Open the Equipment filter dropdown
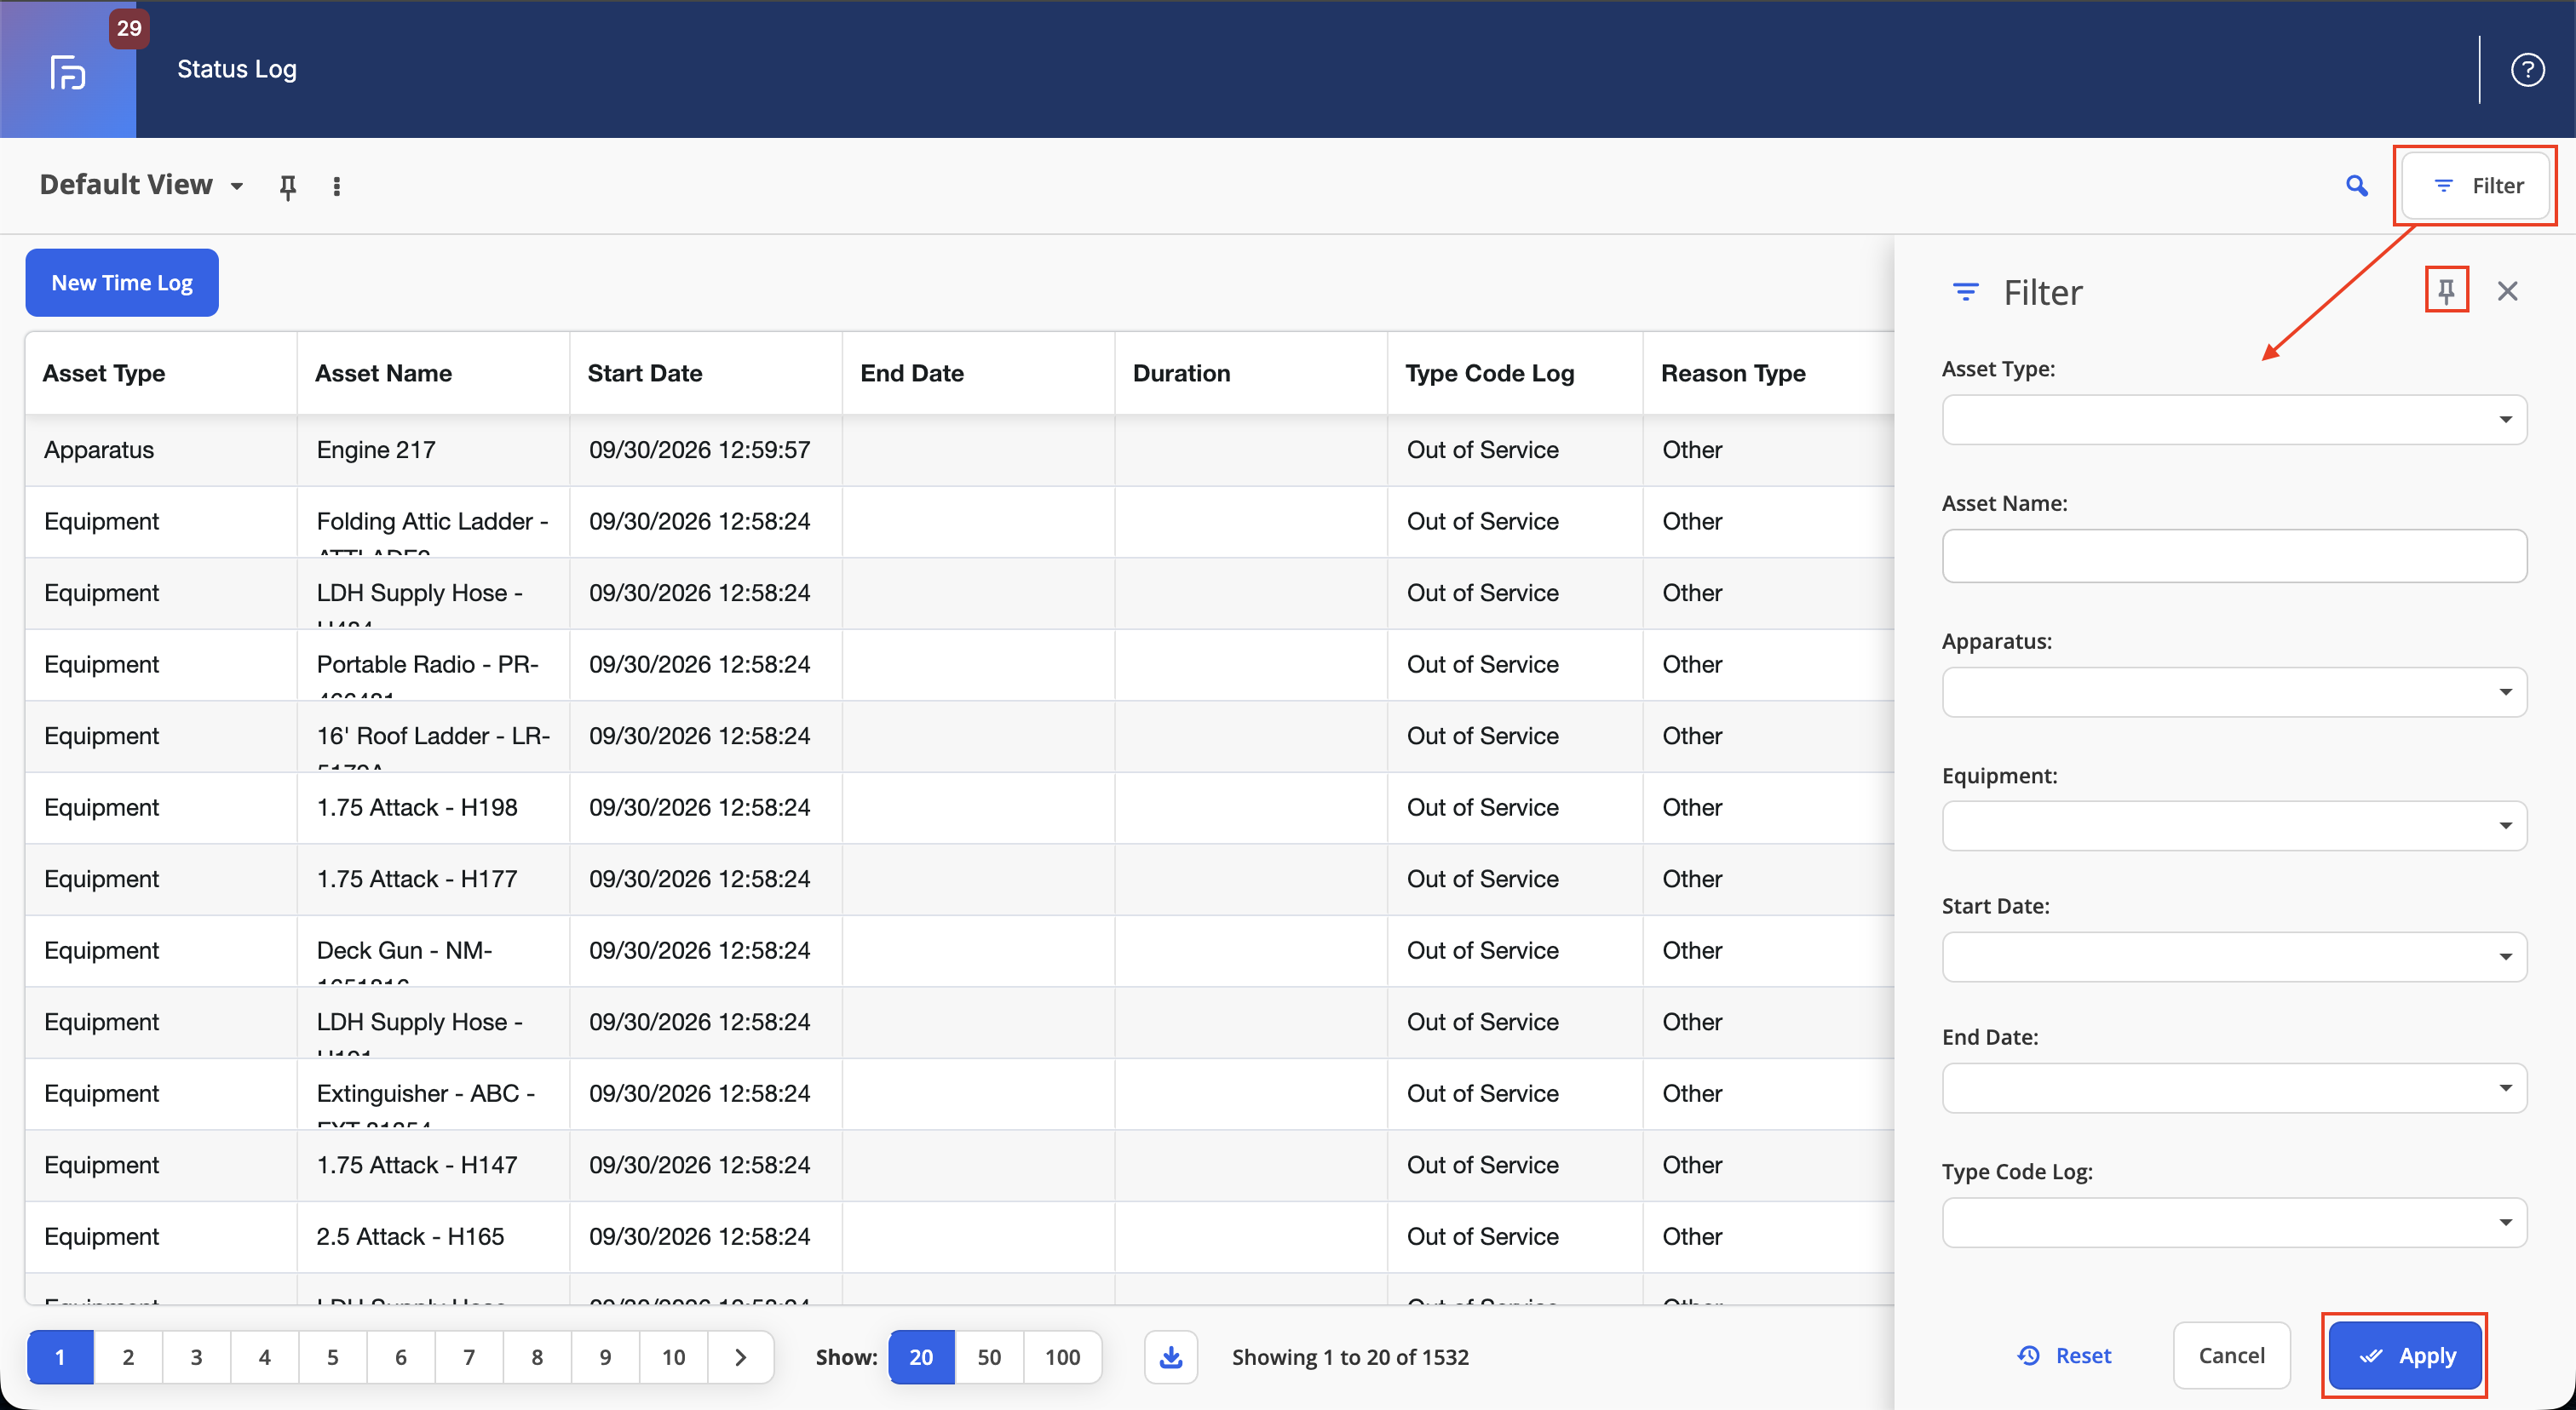 (2234, 825)
